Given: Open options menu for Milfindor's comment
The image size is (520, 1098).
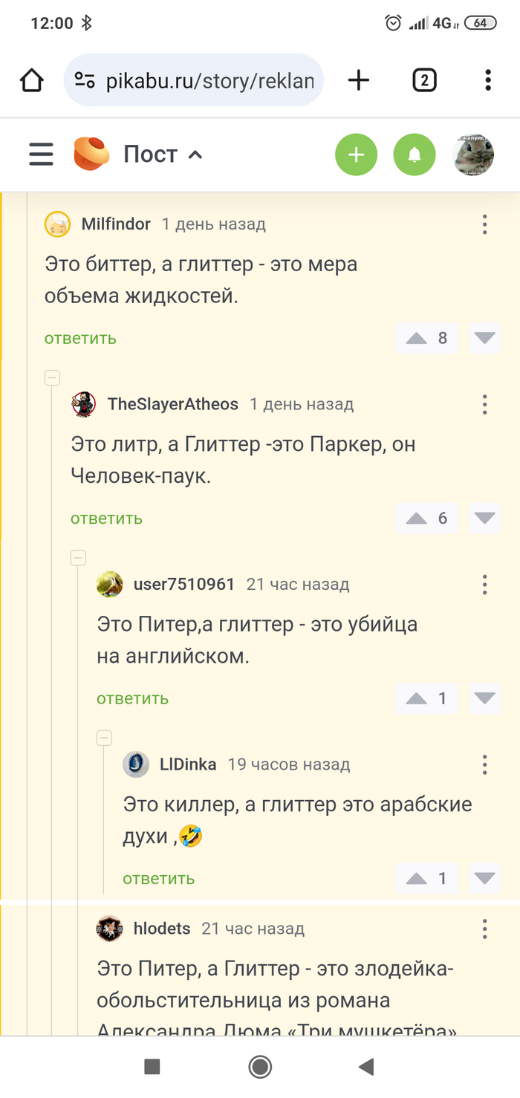Looking at the screenshot, I should (x=484, y=224).
